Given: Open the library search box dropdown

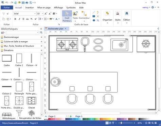Looking at the screenshot, I should pyautogui.click(x=38, y=33).
